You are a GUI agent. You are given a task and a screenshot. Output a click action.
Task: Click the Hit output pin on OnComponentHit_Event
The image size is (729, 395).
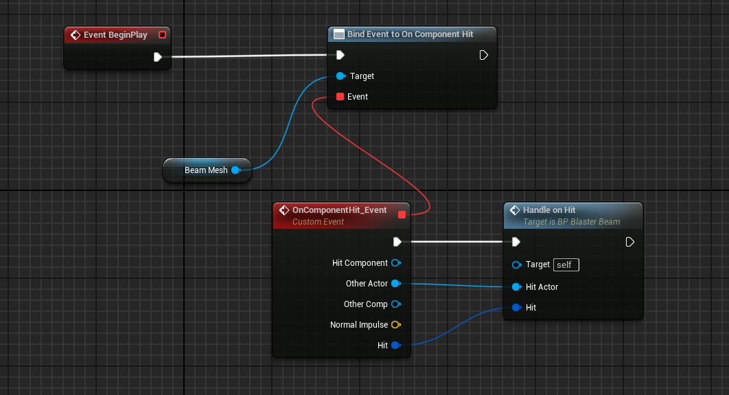pos(395,346)
